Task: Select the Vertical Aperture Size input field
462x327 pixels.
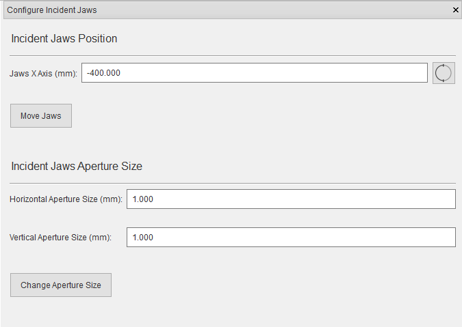Action: click(x=291, y=237)
